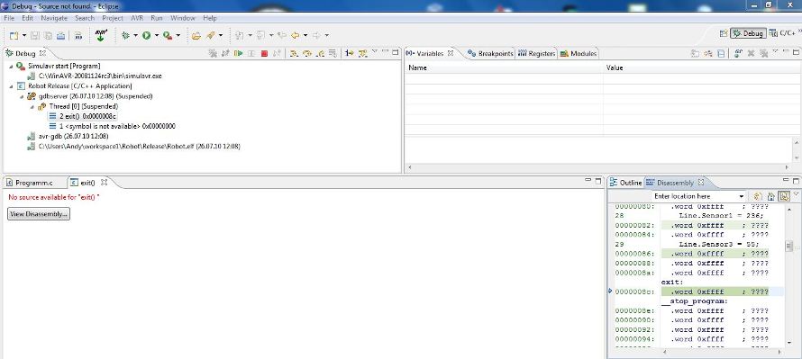Screen dimensions: 802x359
Task: Open the Enter location here combo dropdown
Action: [x=742, y=196]
